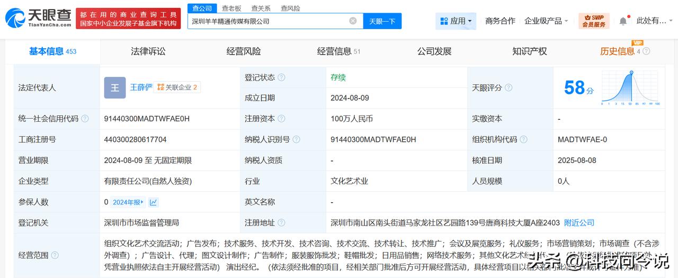Click taxpayer ID 91440300MADTWFAE0H under 纳税人识别号

373,139
